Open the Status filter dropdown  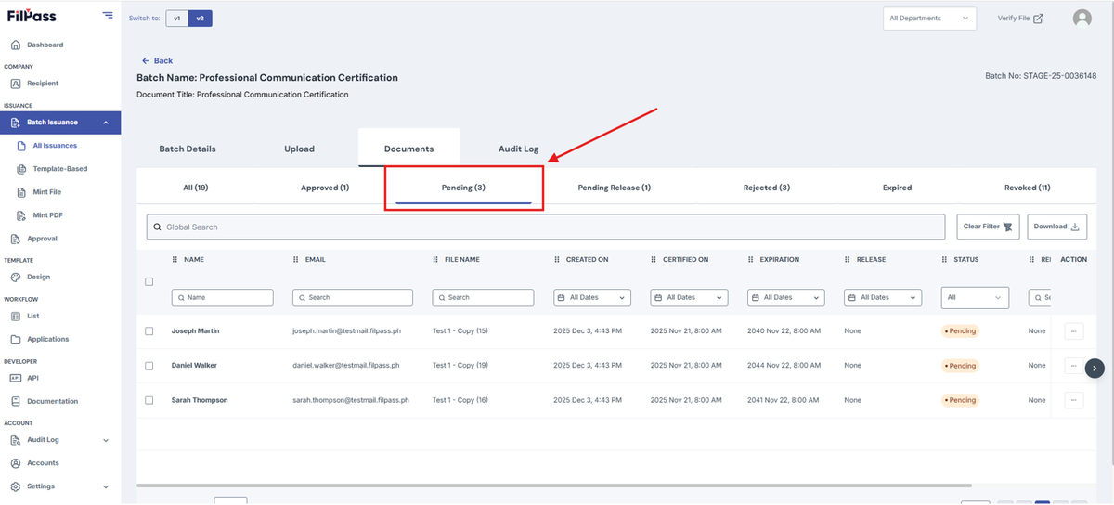(975, 298)
